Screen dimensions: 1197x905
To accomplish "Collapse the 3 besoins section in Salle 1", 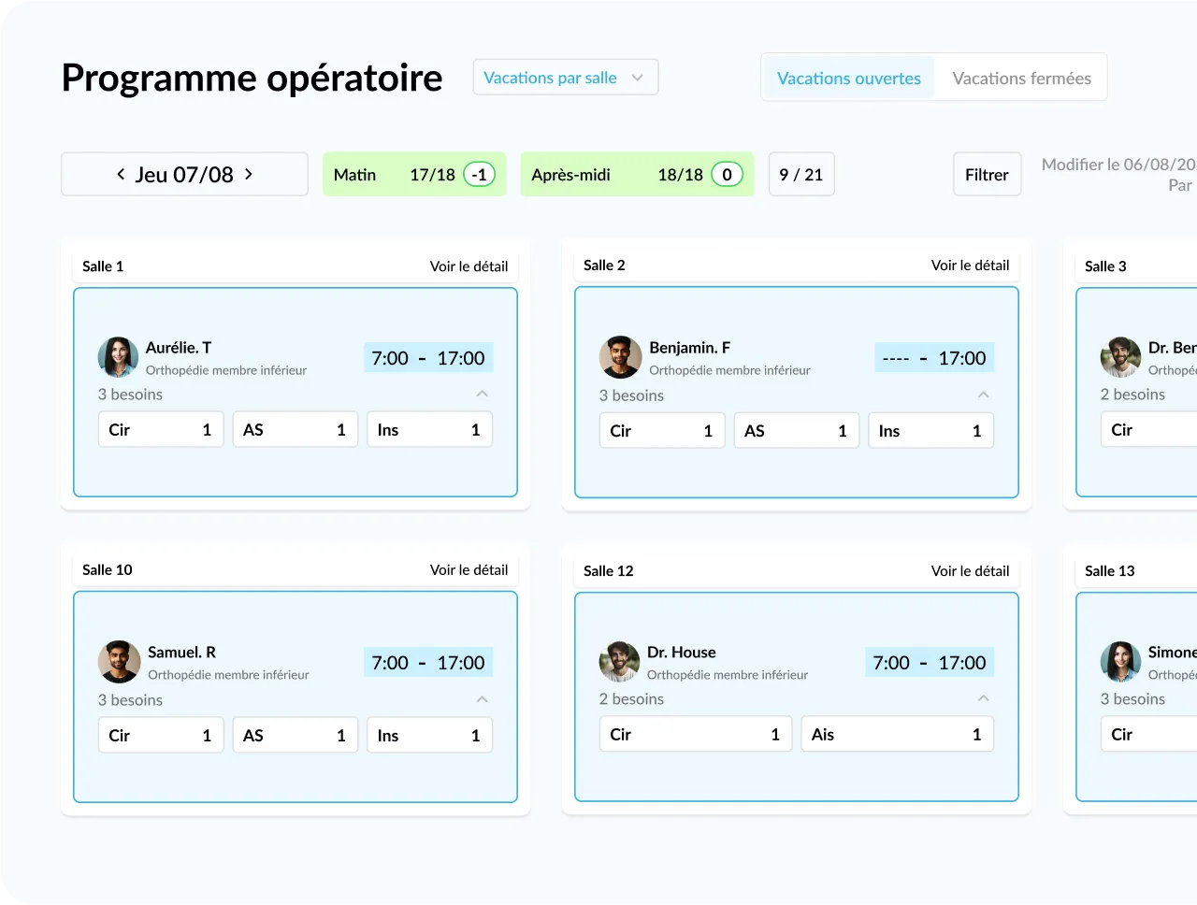I will point(483,394).
